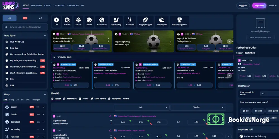Screen dimensions: 279x139
Task: Switch Live Nå to Table Tennis tab
Action: click(x=98, y=99)
